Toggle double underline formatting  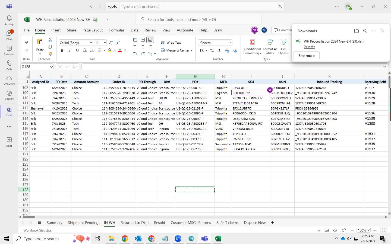tap(85, 50)
